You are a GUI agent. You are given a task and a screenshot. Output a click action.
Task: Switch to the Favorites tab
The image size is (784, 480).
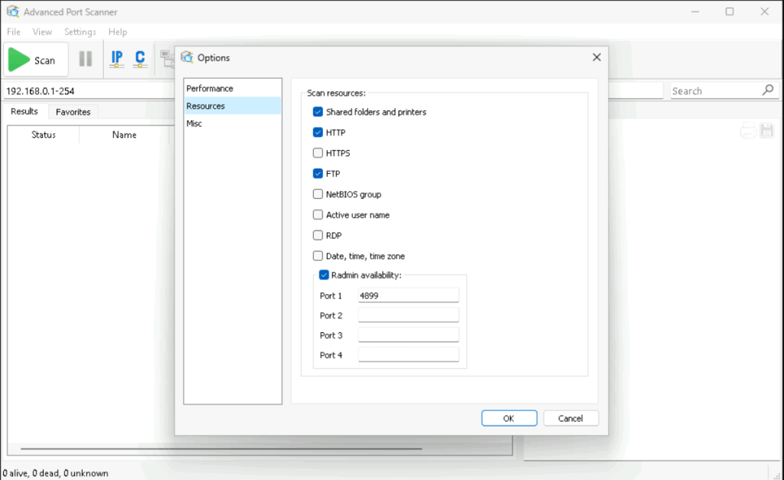click(73, 112)
